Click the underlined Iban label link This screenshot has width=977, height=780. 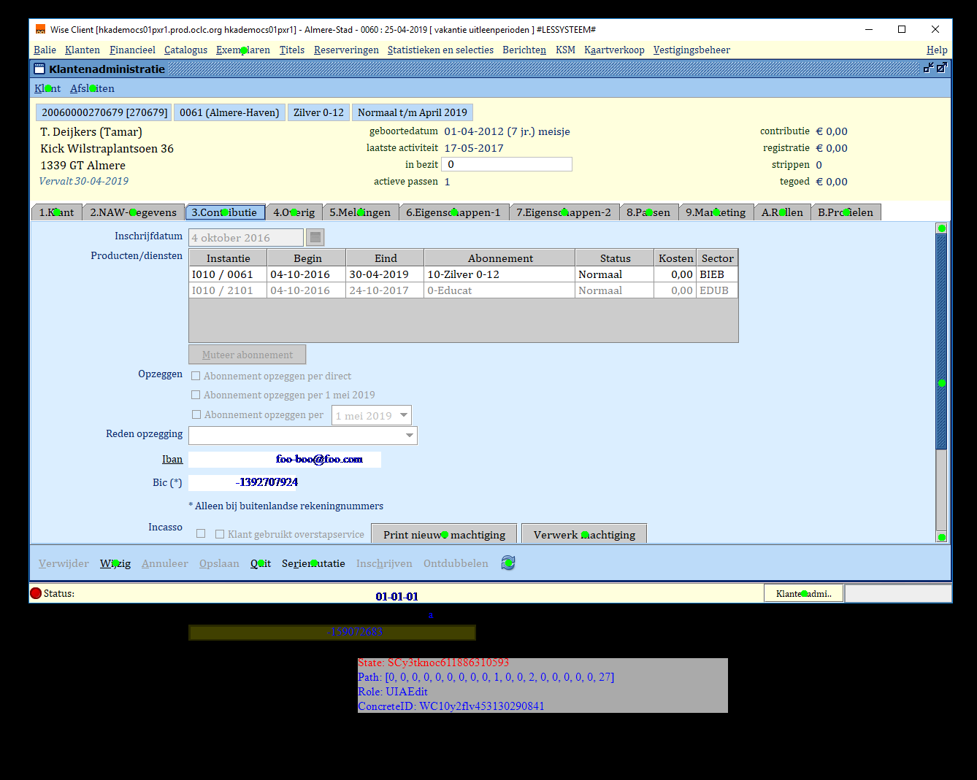pyautogui.click(x=172, y=459)
